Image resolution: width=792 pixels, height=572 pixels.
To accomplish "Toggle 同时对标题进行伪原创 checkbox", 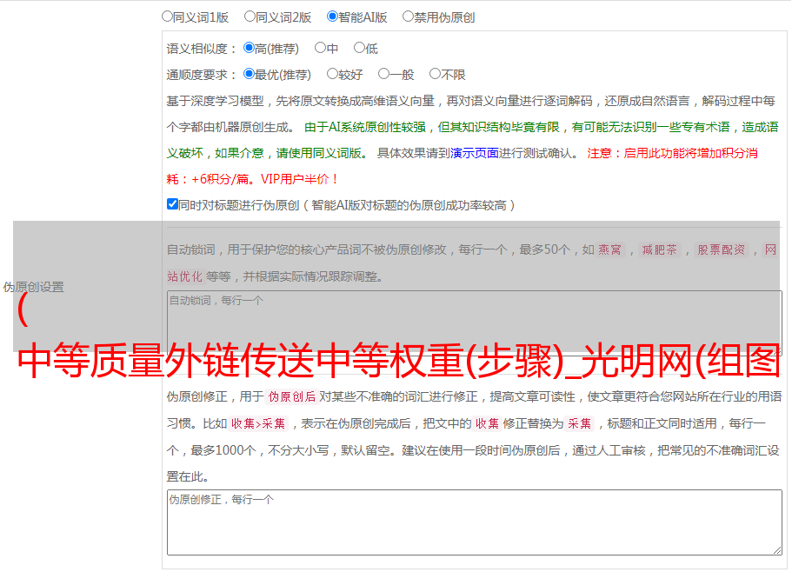I will (172, 204).
